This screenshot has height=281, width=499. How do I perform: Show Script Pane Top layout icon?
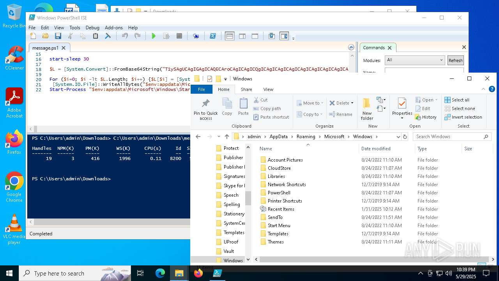point(230,36)
